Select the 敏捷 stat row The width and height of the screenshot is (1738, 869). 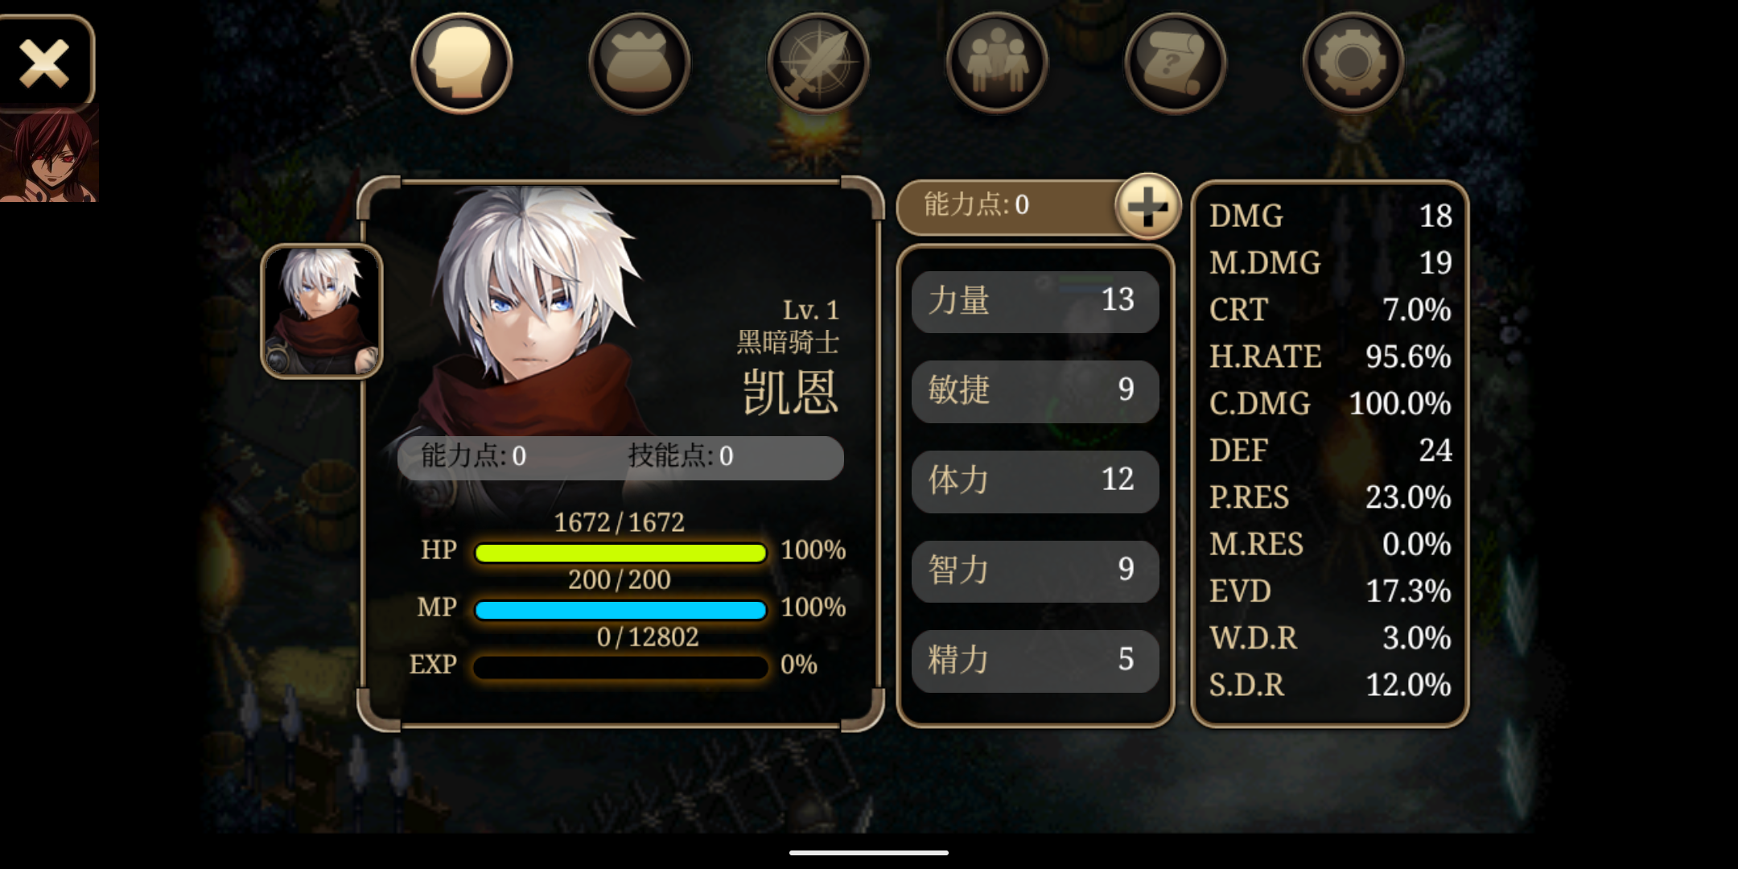click(x=1035, y=391)
